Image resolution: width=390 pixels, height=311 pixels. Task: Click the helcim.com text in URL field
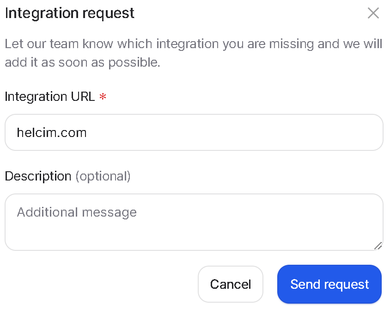coord(52,132)
